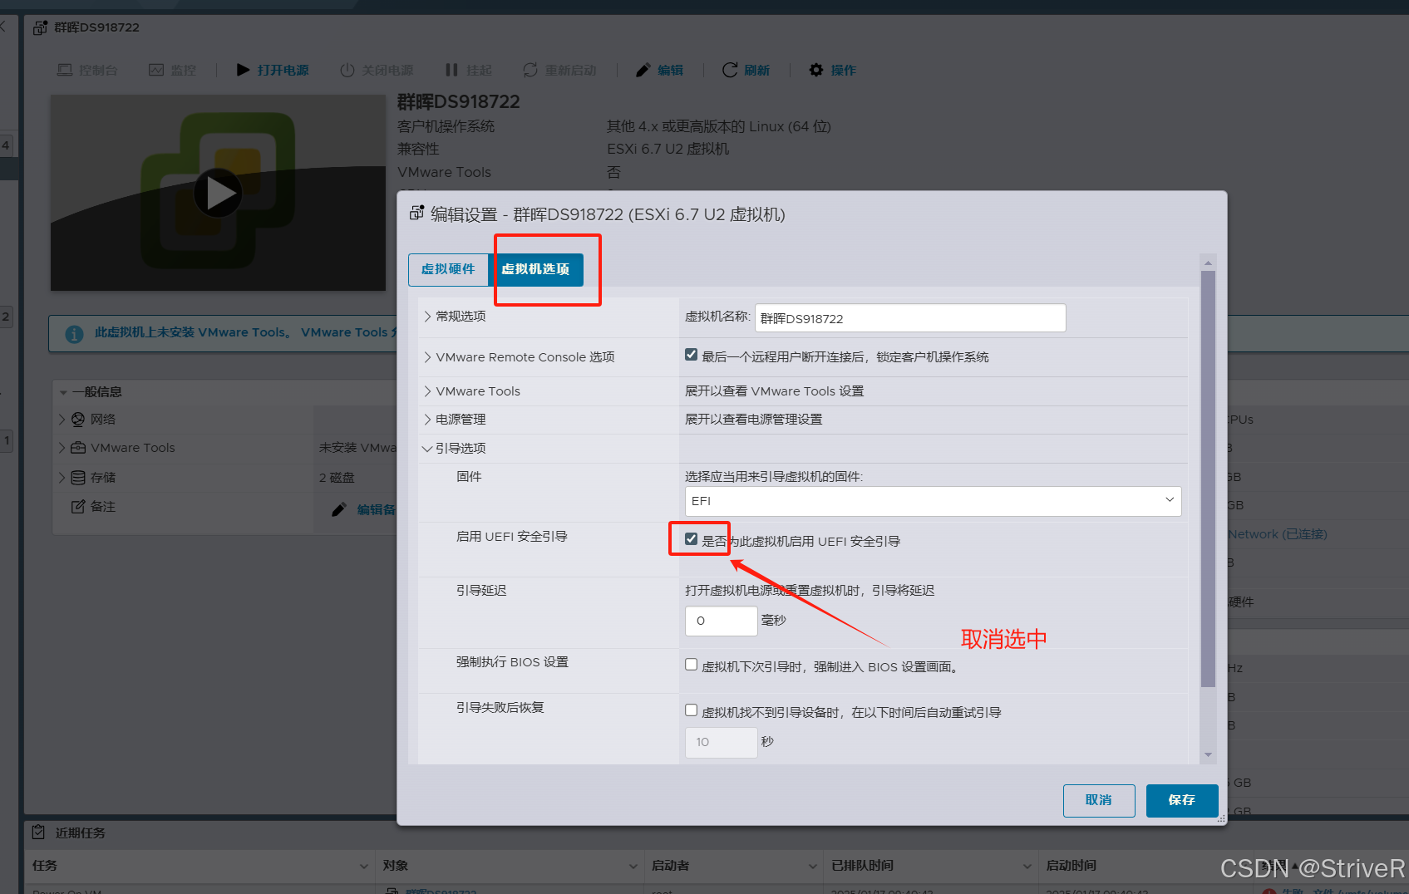Open the EFI firmware dropdown

click(x=933, y=501)
